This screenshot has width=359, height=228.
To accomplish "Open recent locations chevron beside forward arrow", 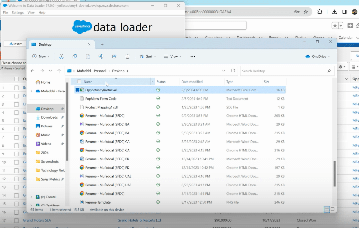I will click(x=50, y=71).
